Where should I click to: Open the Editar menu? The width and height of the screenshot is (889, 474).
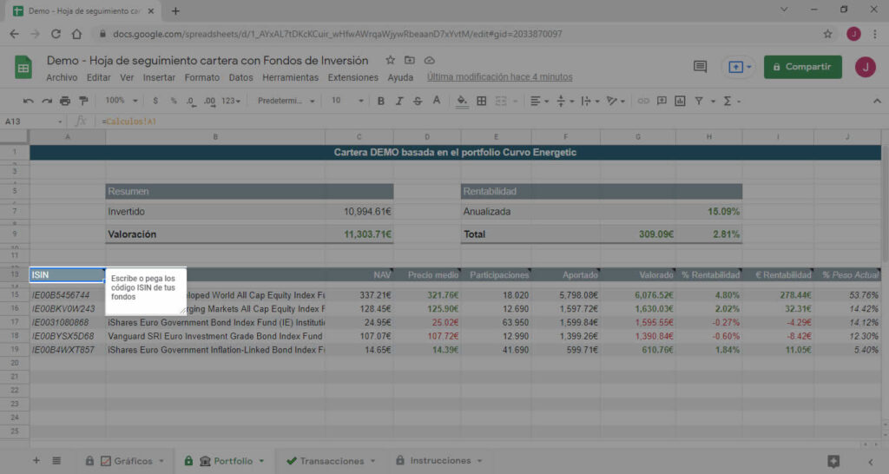coord(99,77)
